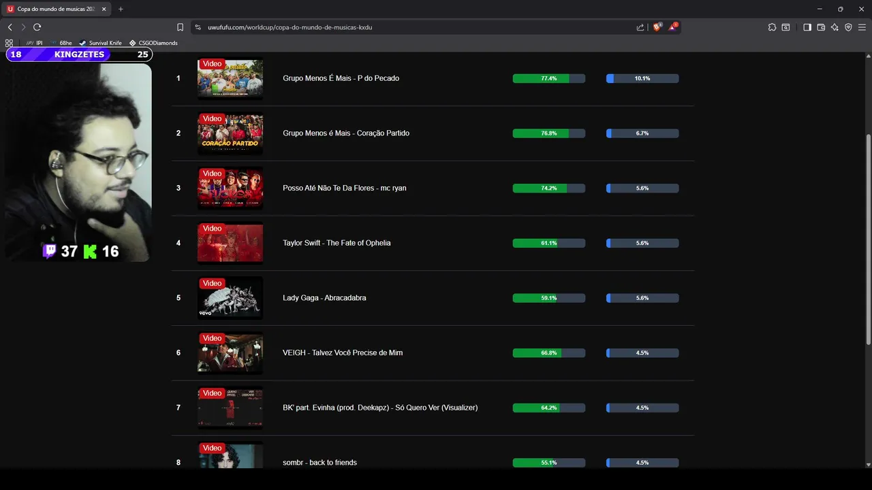
Task: Click the green 64.2% win-rate bar
Action: click(549, 408)
